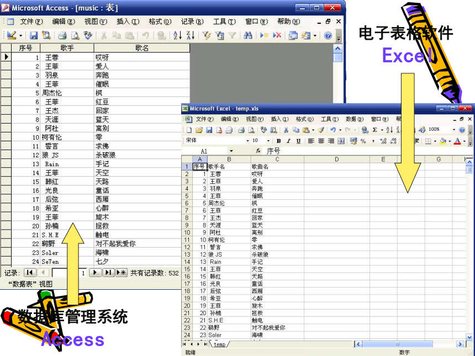This screenshot has width=475, height=356.
Task: Click the New Record icon in Access toolbar
Action: [x=264, y=36]
